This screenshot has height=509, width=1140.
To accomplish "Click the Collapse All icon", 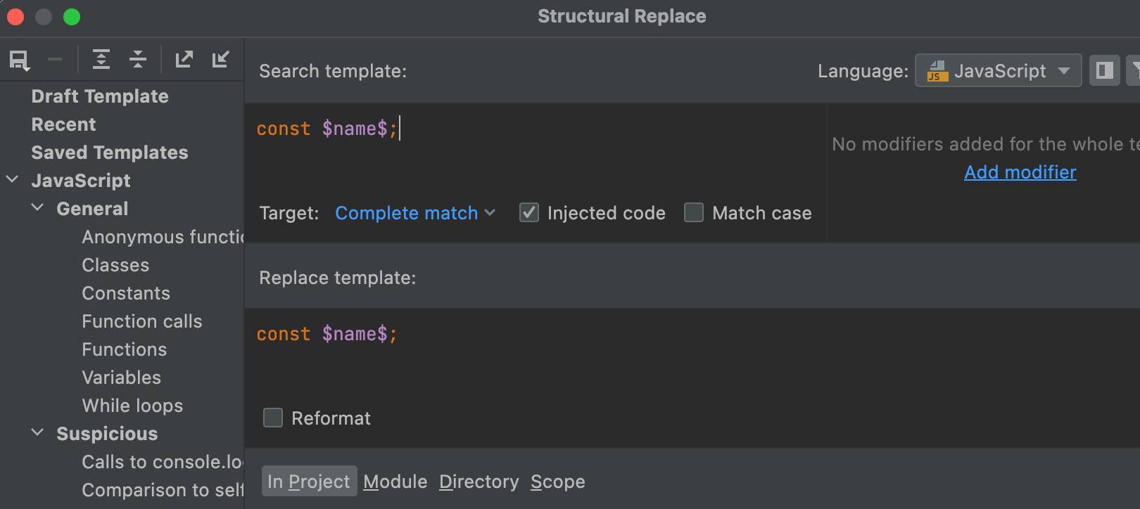I will click(x=138, y=59).
